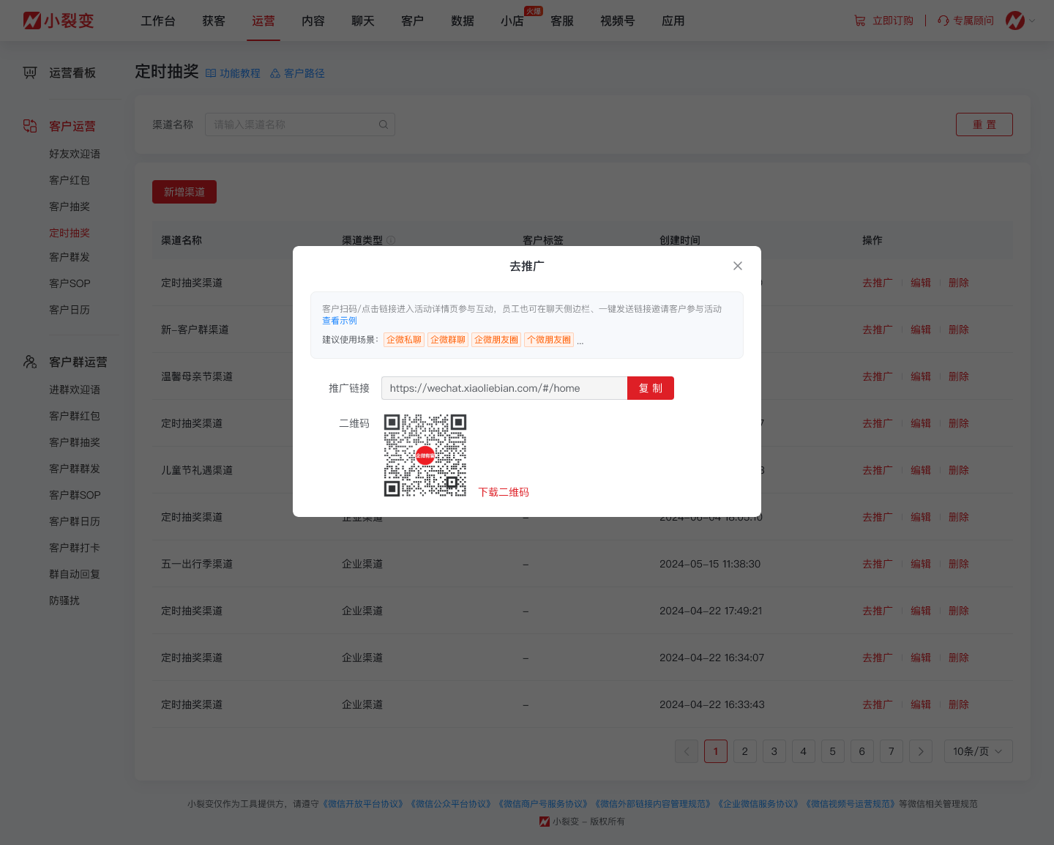Click the 新增渠道 button
Screen dimensions: 1054x845
pyautogui.click(x=184, y=192)
